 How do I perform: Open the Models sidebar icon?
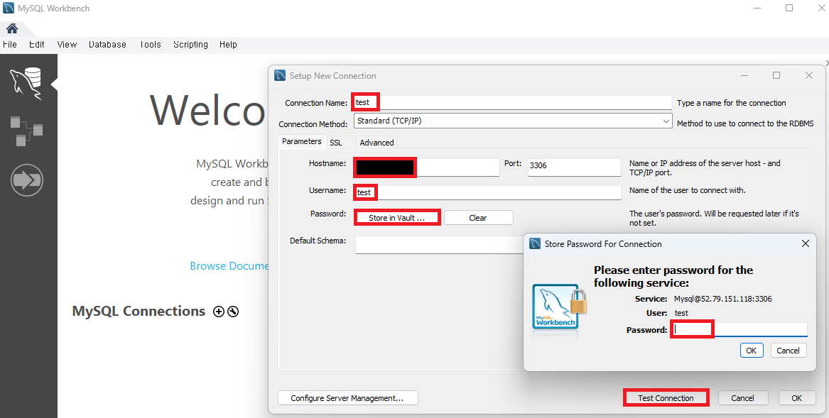26,132
